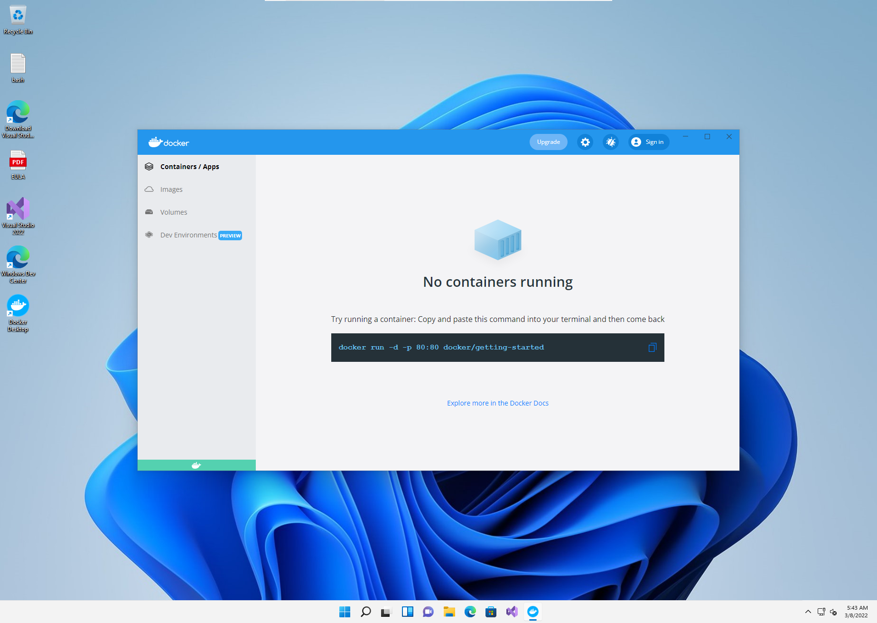
Task: Open Dev Environments preview section
Action: click(x=188, y=235)
